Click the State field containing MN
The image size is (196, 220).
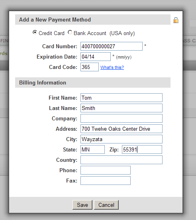(92, 149)
